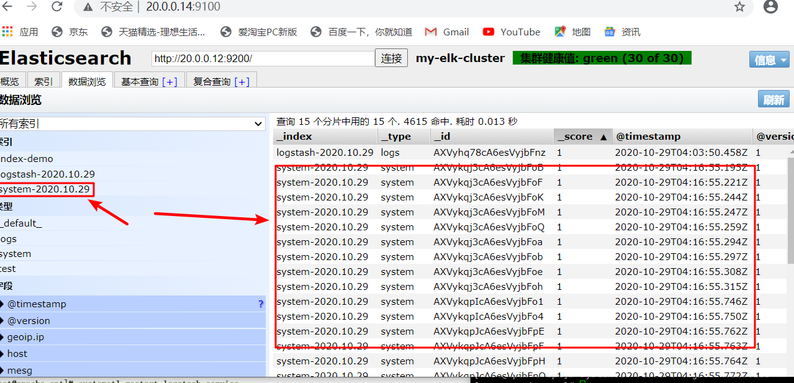The height and width of the screenshot is (383, 794).
Task: Sort by the _type column header
Action: point(404,137)
